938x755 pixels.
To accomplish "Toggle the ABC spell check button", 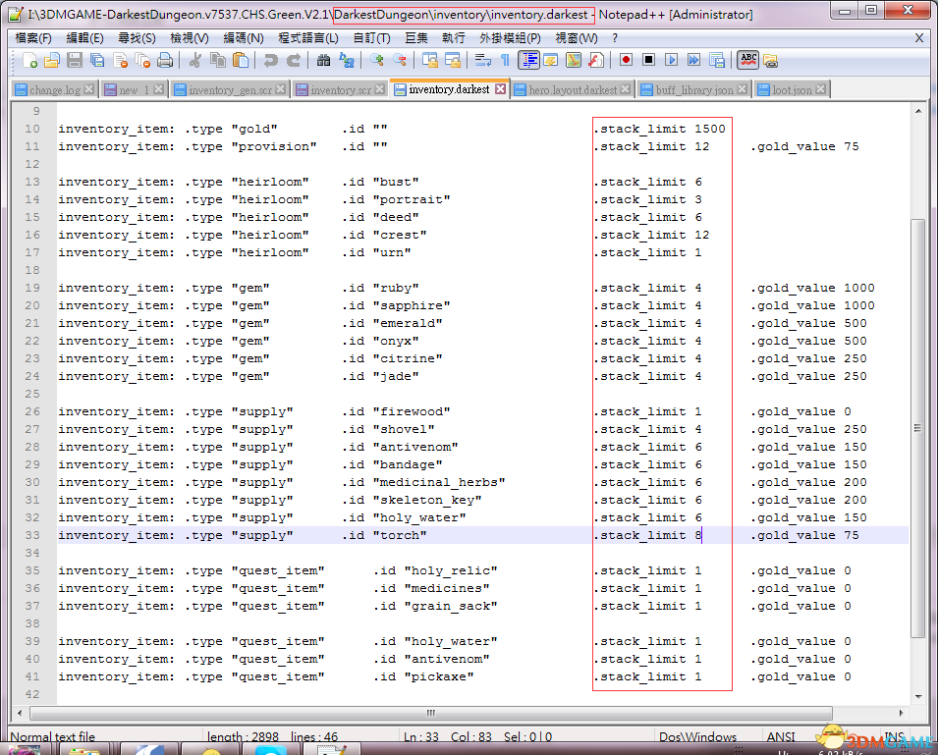I will click(x=747, y=60).
